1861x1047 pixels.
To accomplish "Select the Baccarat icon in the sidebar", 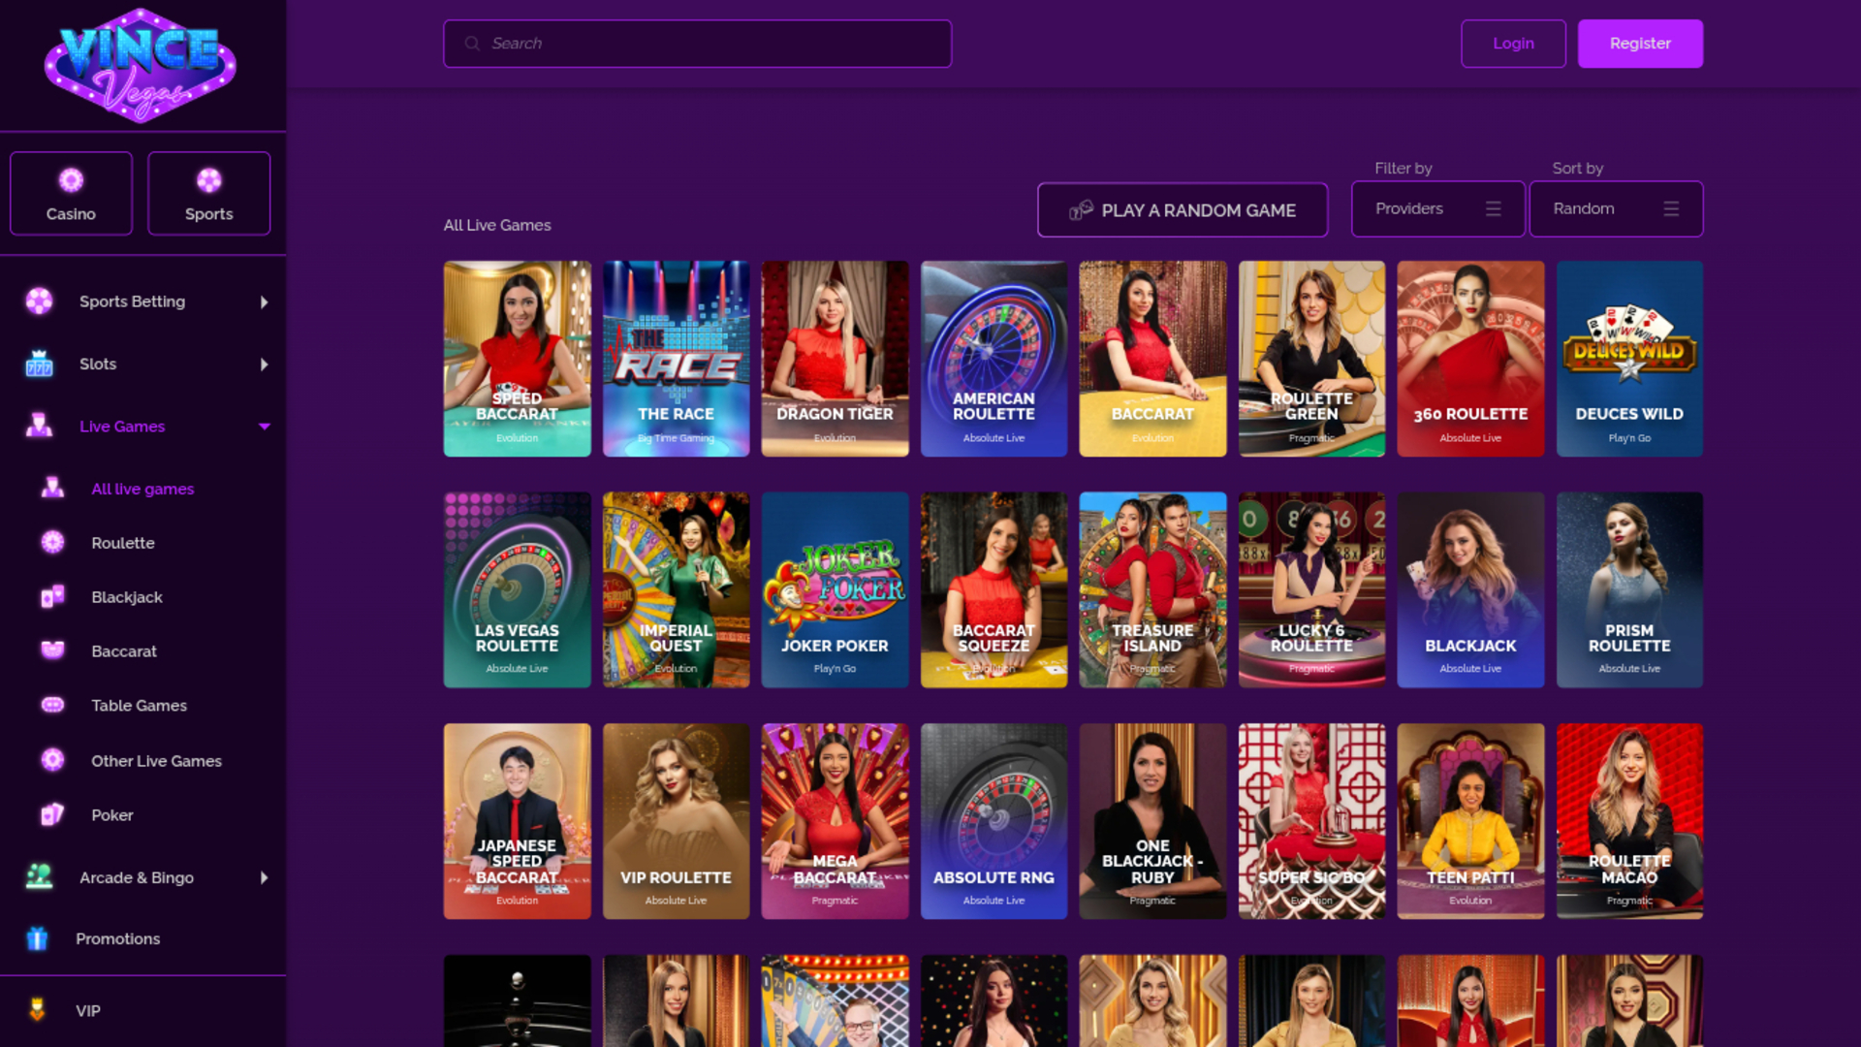I will click(x=50, y=650).
